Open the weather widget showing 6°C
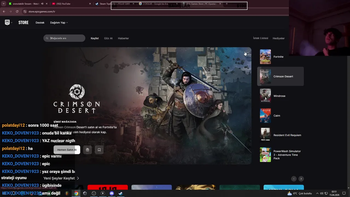The height and width of the screenshot is (197, 350). click(299, 193)
